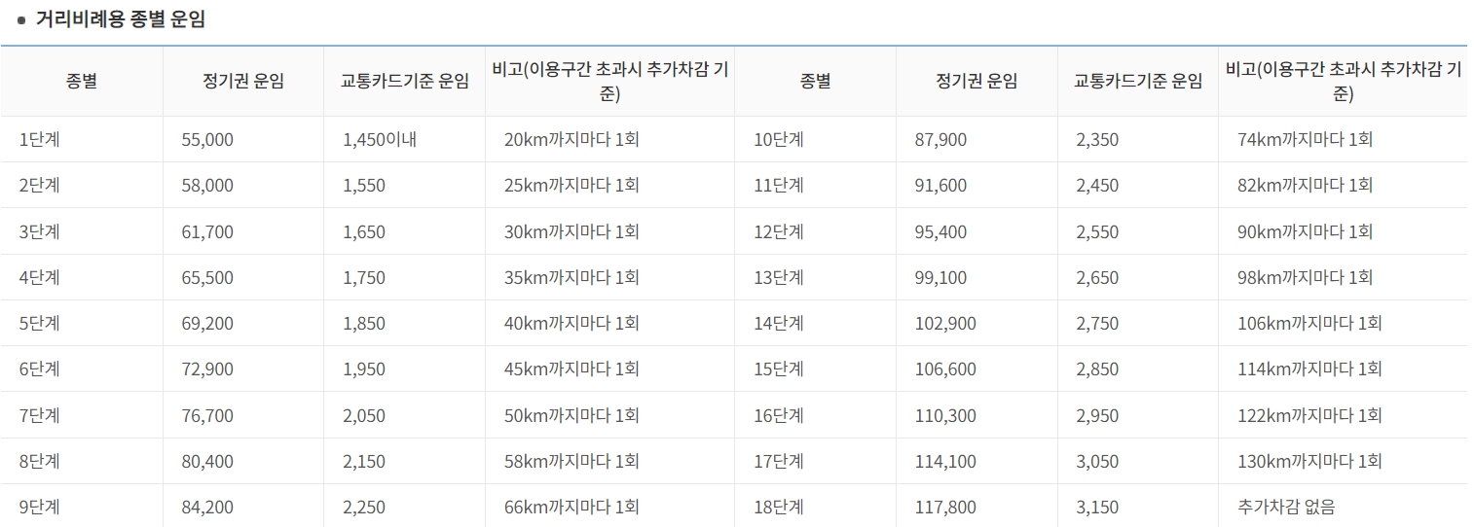Click the note '45km까지마다 1회'

tap(571, 369)
